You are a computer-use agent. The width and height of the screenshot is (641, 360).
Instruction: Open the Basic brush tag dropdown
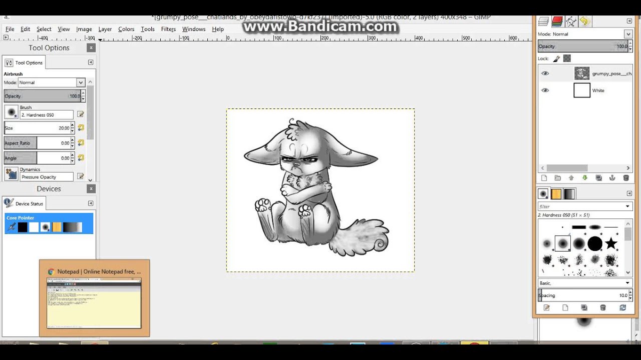click(x=585, y=283)
